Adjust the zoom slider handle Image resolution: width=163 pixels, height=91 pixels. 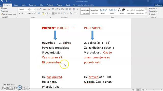[154, 90]
